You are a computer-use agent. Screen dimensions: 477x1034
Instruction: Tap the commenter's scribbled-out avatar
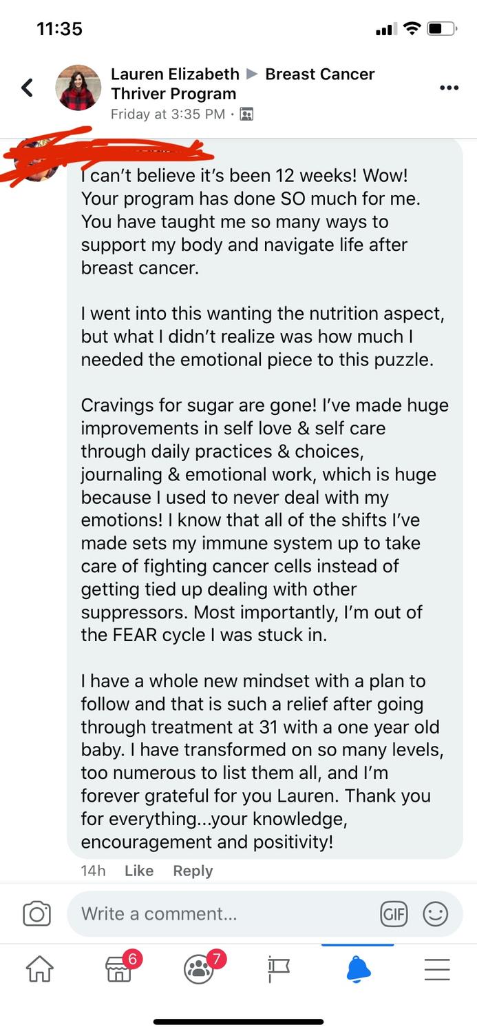pyautogui.click(x=36, y=160)
